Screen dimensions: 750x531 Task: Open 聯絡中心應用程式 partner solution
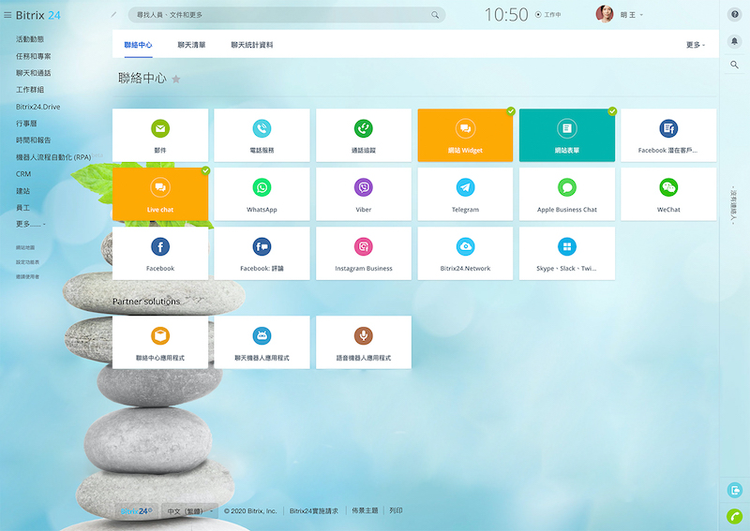pyautogui.click(x=160, y=342)
